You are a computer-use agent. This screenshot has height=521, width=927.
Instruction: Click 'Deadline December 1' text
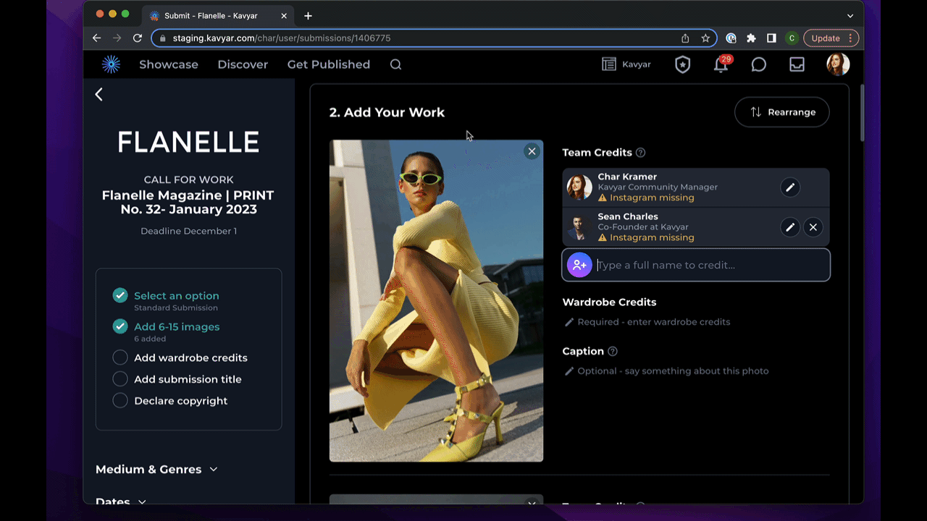click(188, 232)
